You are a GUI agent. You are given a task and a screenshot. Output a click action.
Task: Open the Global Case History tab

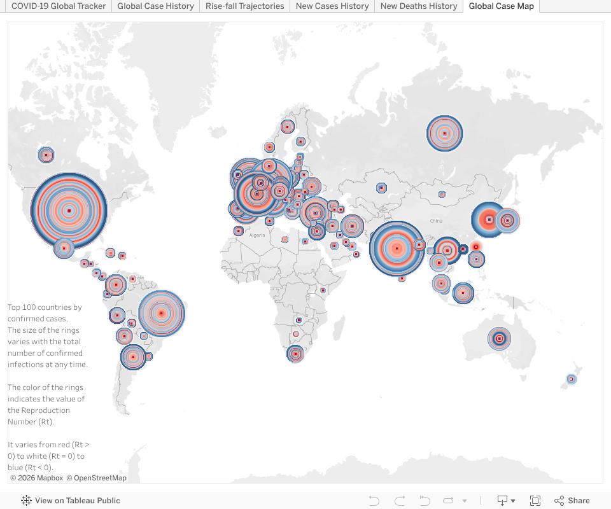[155, 6]
